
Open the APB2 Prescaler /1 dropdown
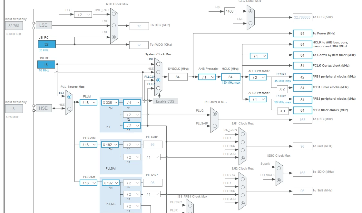click(x=258, y=99)
